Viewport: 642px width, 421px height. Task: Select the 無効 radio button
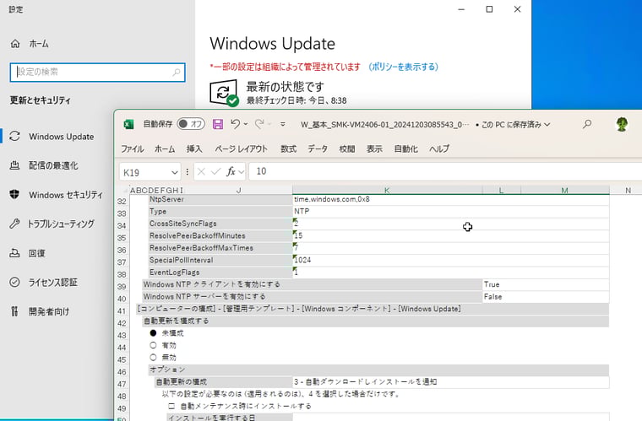click(x=153, y=357)
